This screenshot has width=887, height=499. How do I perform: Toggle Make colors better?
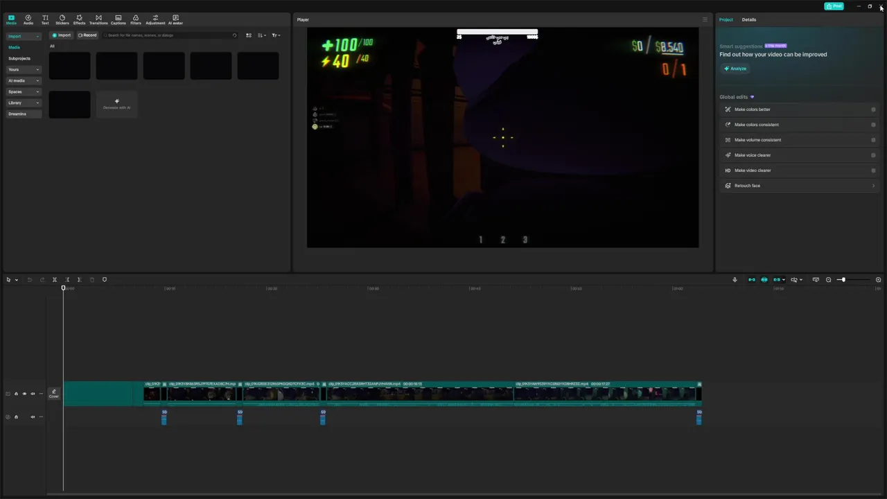[x=873, y=110]
